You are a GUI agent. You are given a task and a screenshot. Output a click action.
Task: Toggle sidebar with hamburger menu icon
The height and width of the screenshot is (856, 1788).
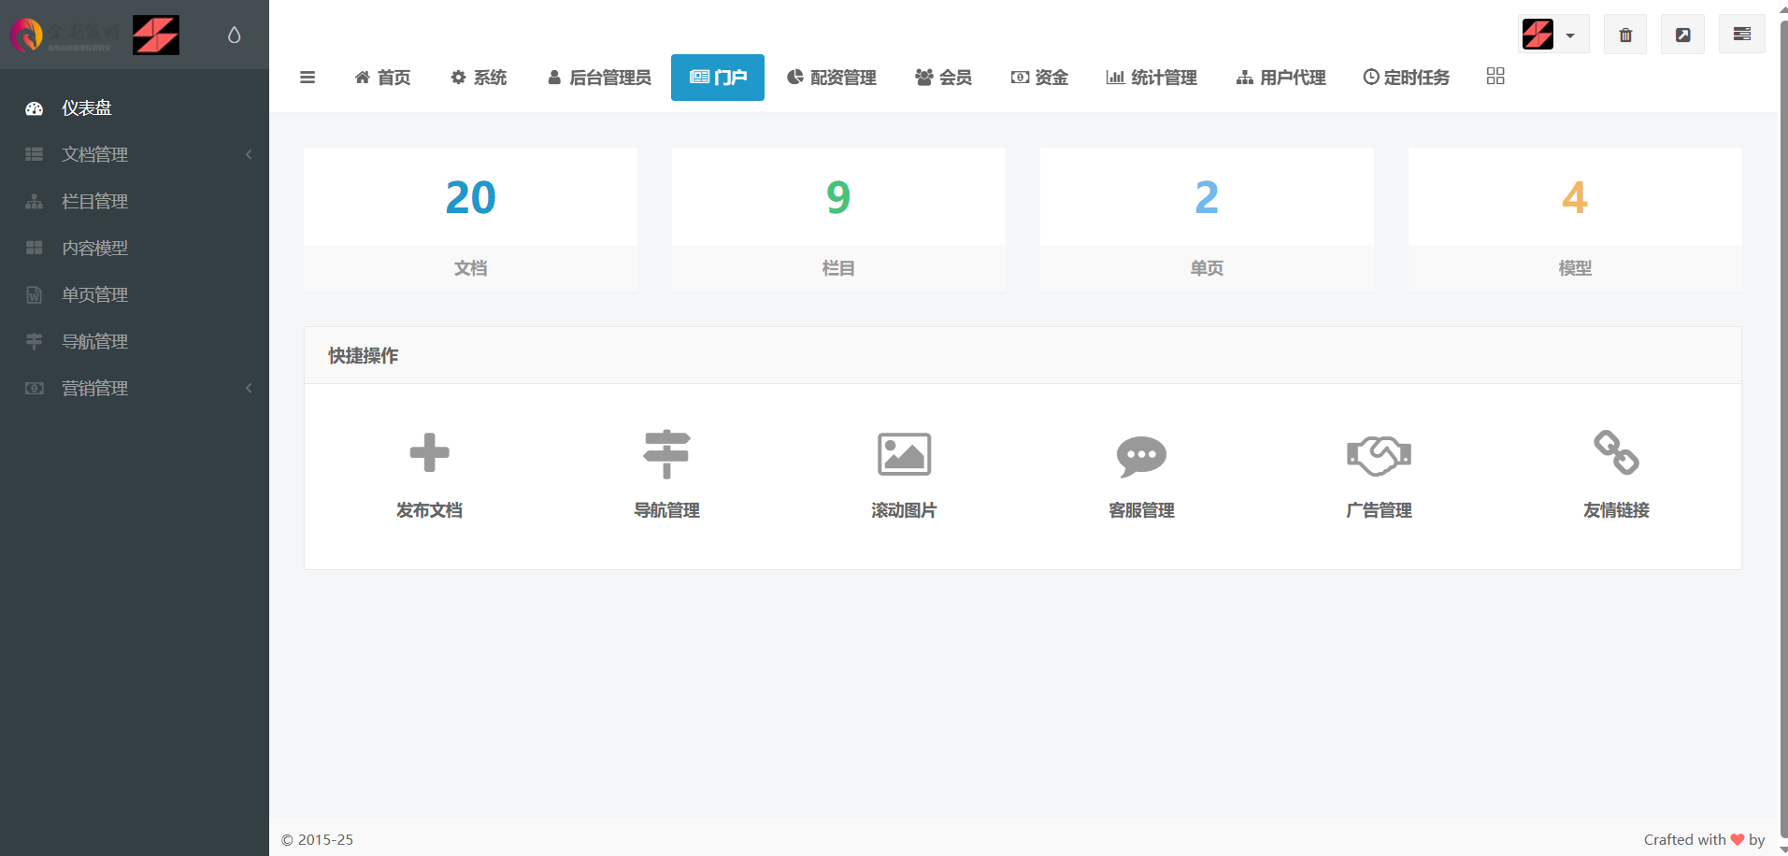click(308, 78)
